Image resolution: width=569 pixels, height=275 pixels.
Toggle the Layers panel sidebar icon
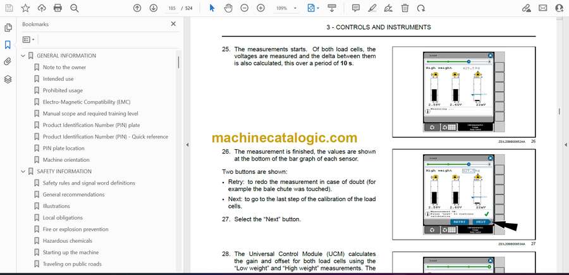pyautogui.click(x=8, y=79)
